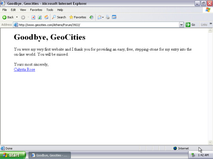
Task: Click in the Address bar URL field
Action: (99, 25)
